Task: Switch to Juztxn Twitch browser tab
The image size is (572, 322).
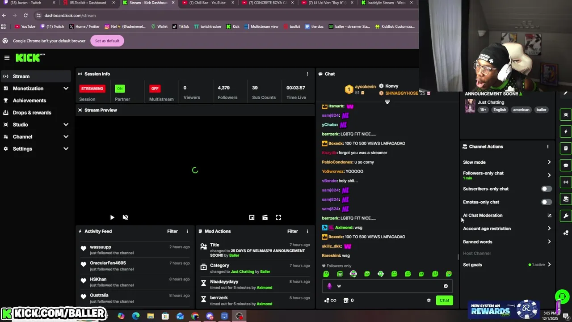Action: (29, 3)
